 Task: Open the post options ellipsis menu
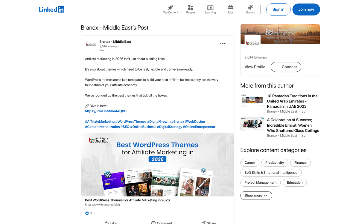[223, 43]
